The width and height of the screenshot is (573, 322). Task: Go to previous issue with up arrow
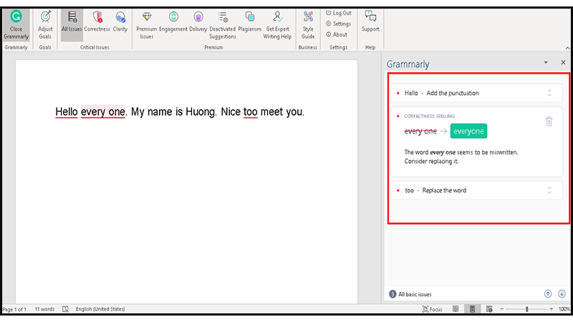(548, 294)
